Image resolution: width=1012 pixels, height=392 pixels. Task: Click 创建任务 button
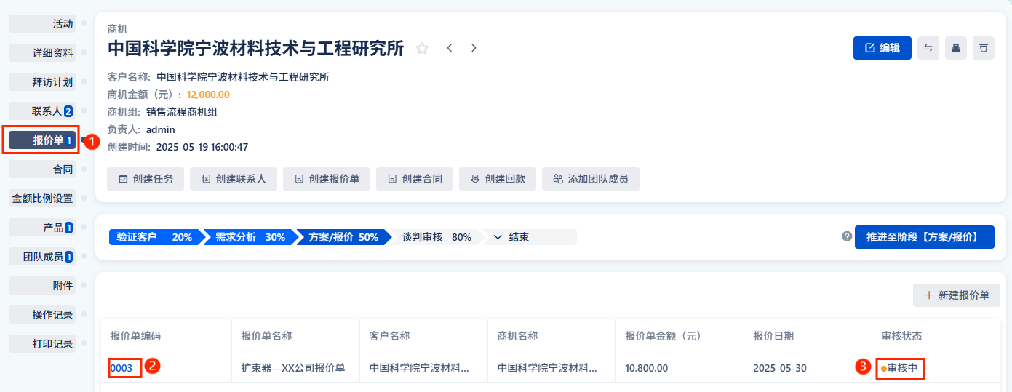146,179
